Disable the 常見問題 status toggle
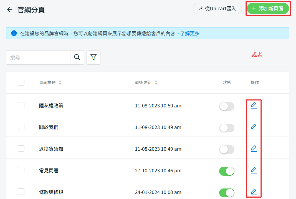Screen dimensions: 296x199 (x=227, y=171)
